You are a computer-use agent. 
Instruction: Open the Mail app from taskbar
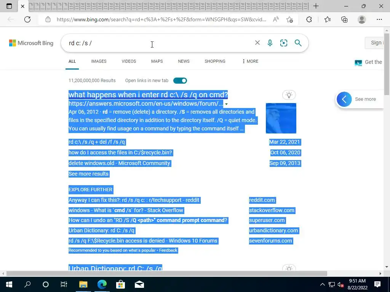coord(139,284)
